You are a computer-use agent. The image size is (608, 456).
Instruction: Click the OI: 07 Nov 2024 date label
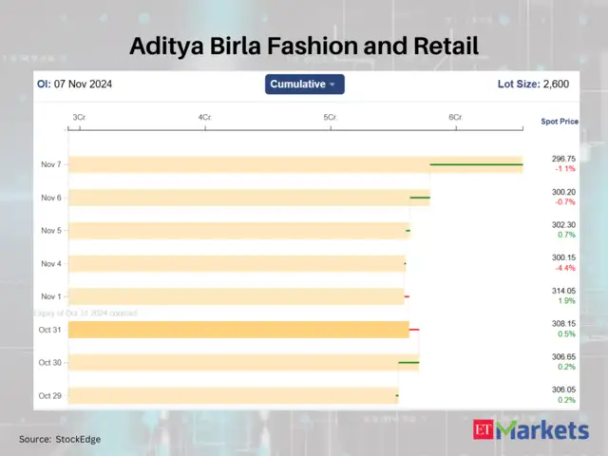click(x=75, y=85)
